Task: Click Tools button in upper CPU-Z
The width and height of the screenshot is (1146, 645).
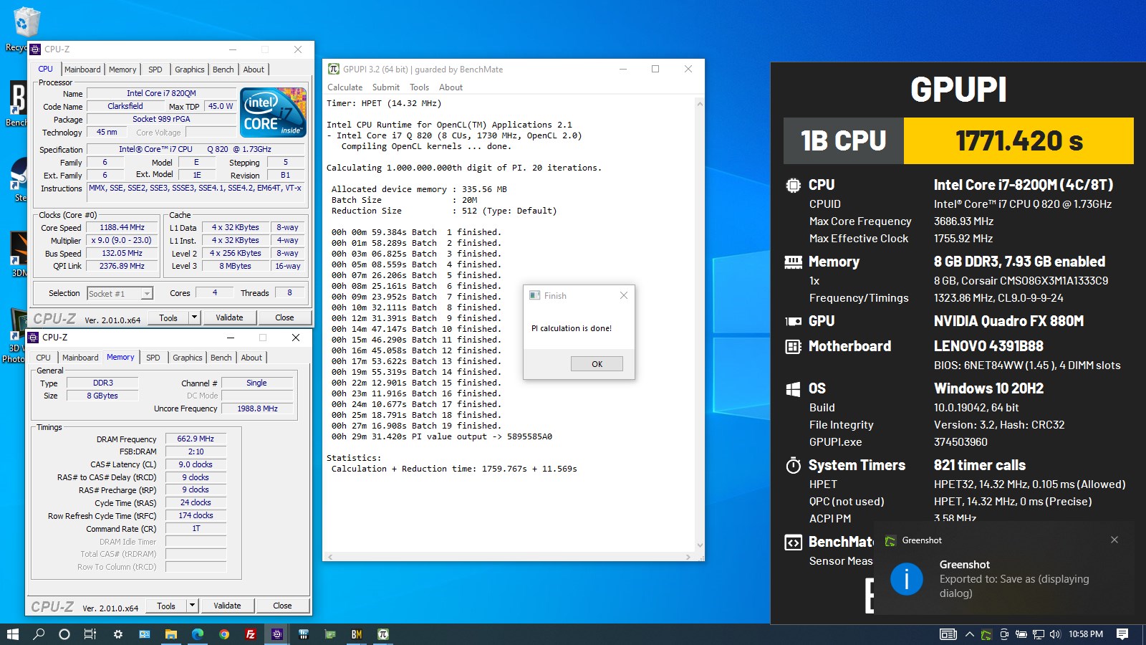Action: (x=168, y=317)
